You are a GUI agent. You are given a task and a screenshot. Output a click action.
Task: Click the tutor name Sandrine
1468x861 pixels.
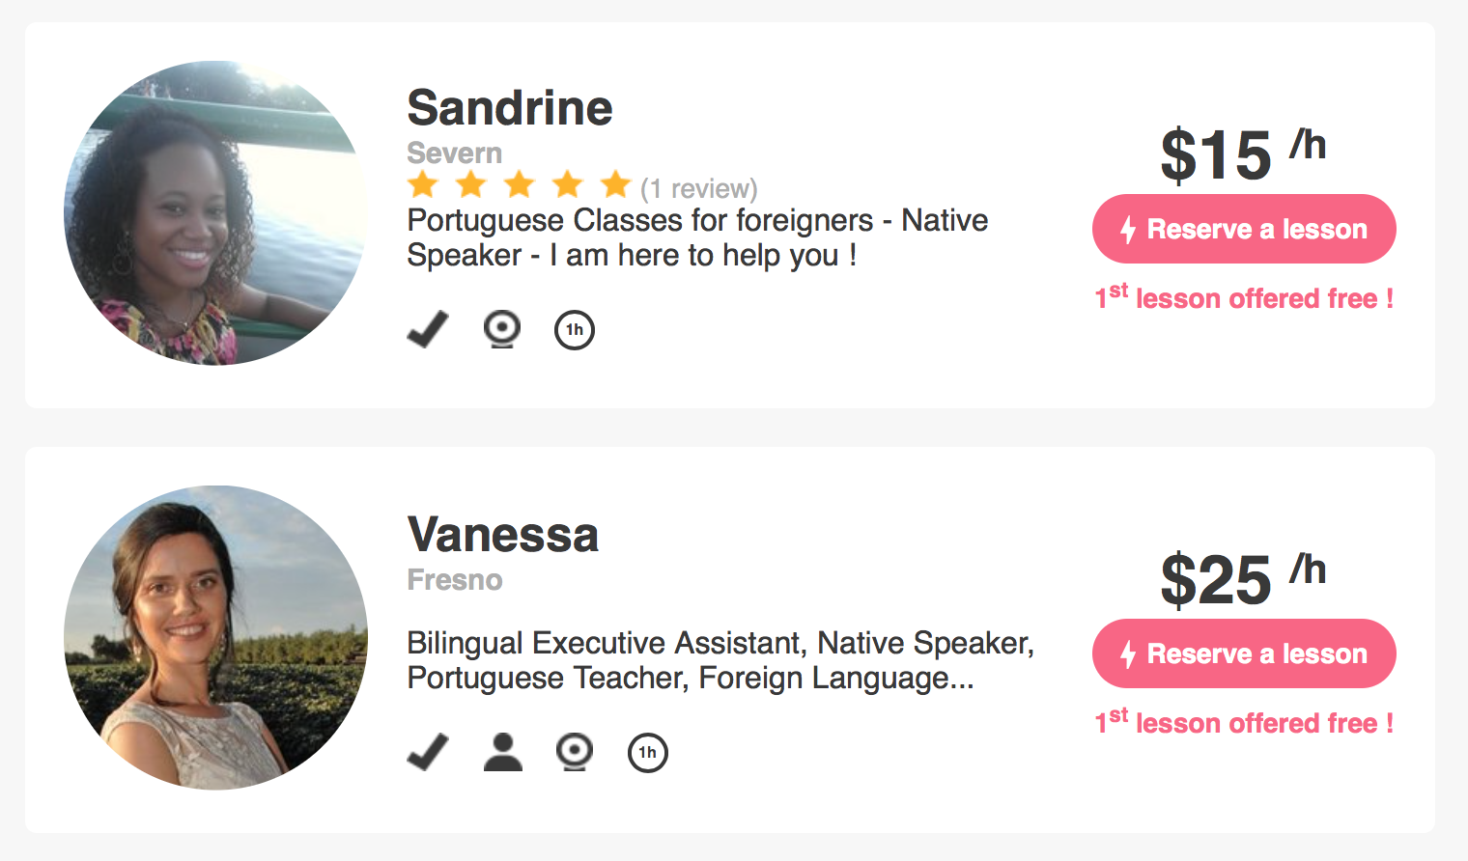[510, 108]
